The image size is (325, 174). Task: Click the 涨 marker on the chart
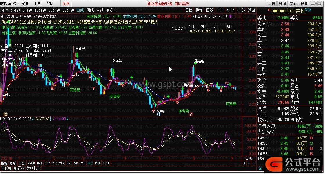click(x=191, y=114)
